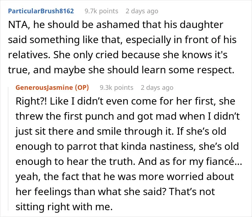Open ParticularBrush8162's user profile

click(x=41, y=11)
